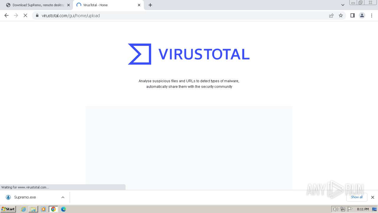Screen dimensions: 378x213
Task: Click the VirusTotal logo
Action: (189, 54)
